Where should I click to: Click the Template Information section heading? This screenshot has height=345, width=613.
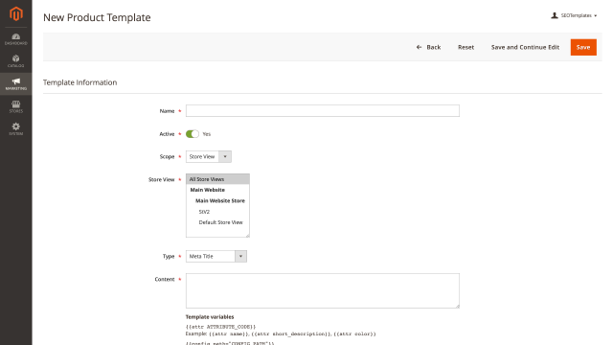click(79, 82)
